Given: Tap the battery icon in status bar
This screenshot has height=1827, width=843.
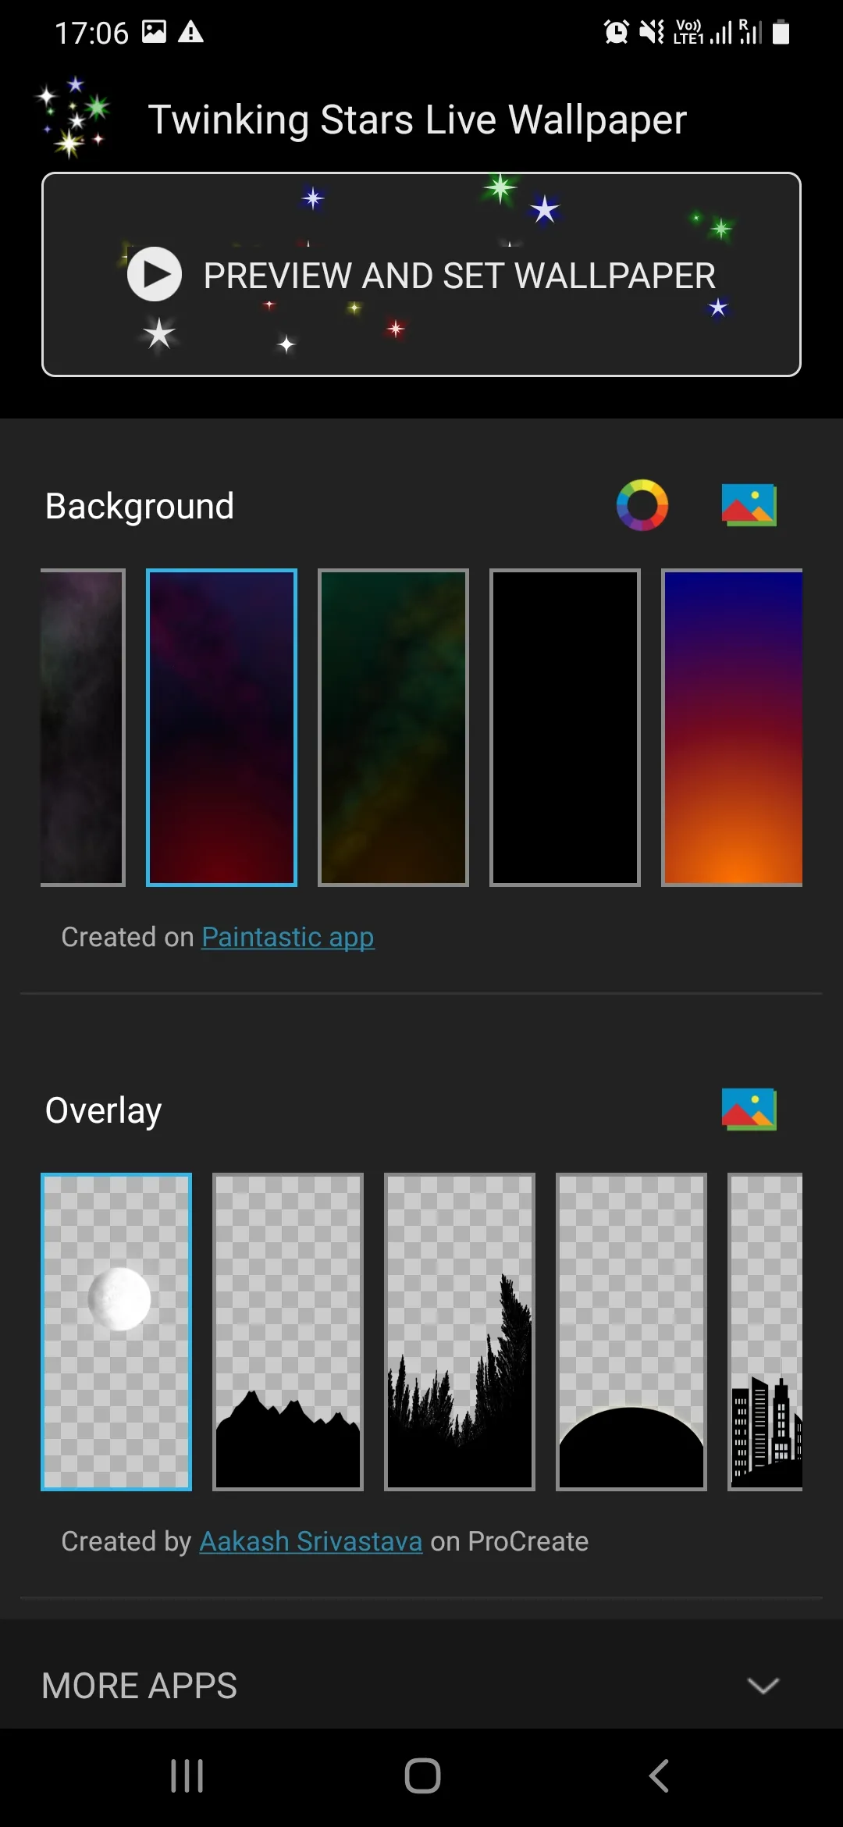Looking at the screenshot, I should tap(781, 32).
